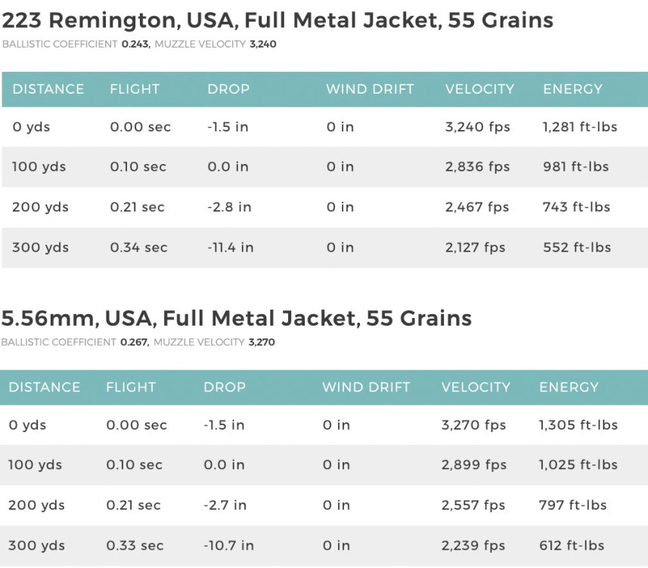Click the 0.33 sec flight cell
The height and width of the screenshot is (568, 648).
135,545
